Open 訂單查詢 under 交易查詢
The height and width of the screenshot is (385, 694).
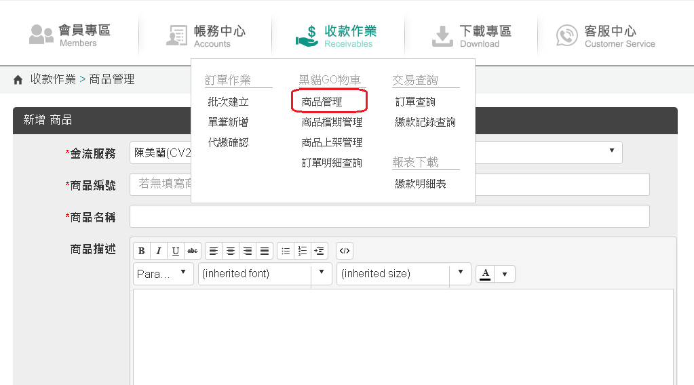click(415, 102)
